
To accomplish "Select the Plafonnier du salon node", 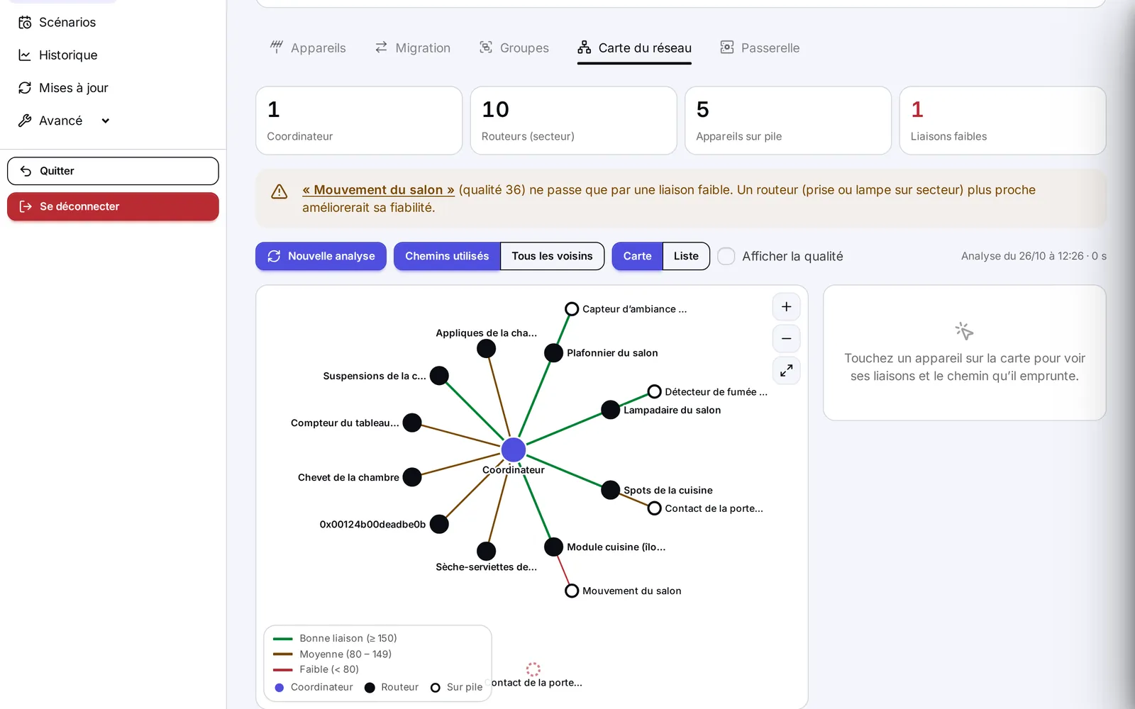I will 553,353.
